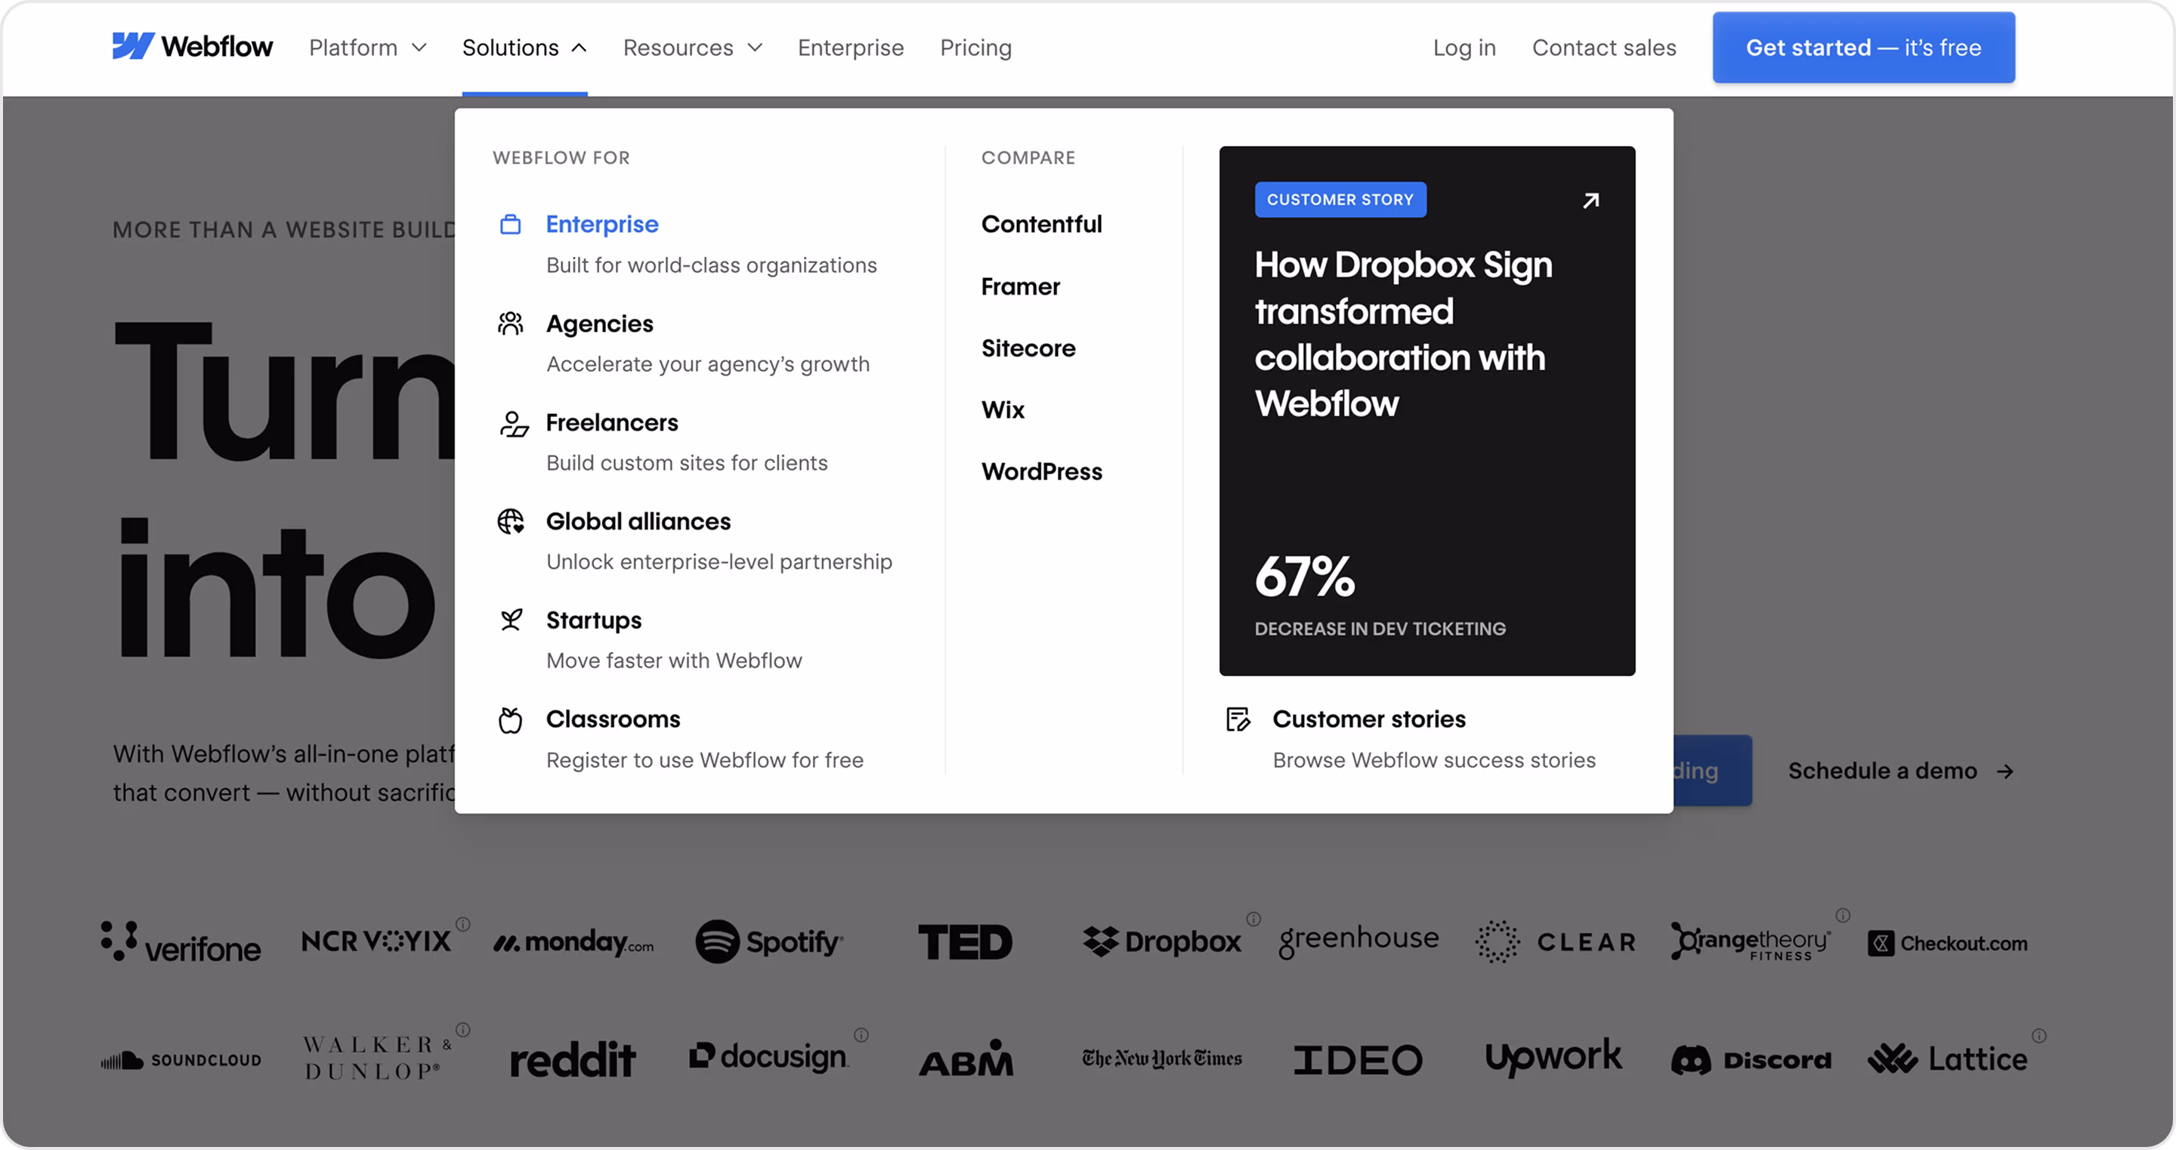Screen dimensions: 2176x1150
Task: Open the Dropbox Sign customer story card
Action: click(1426, 410)
